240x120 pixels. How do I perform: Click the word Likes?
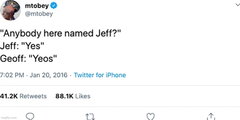83,96
